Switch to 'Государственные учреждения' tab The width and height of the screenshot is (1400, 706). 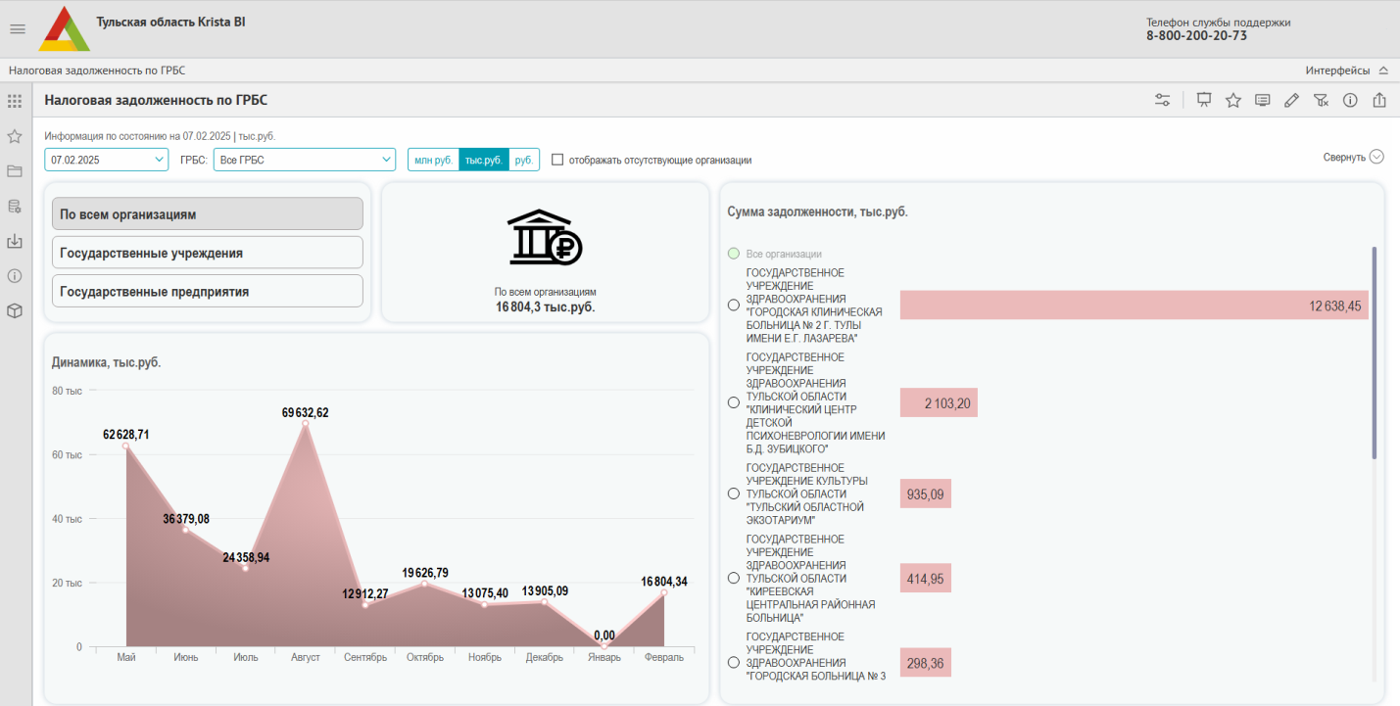207,253
